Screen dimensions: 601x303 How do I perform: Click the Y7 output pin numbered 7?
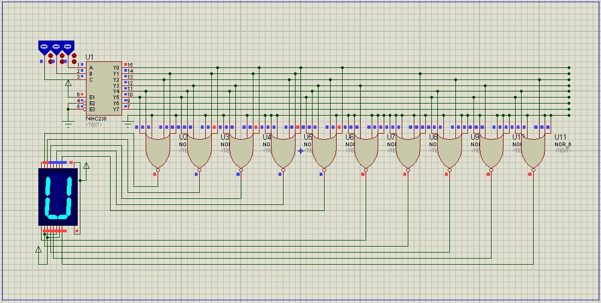coord(128,106)
